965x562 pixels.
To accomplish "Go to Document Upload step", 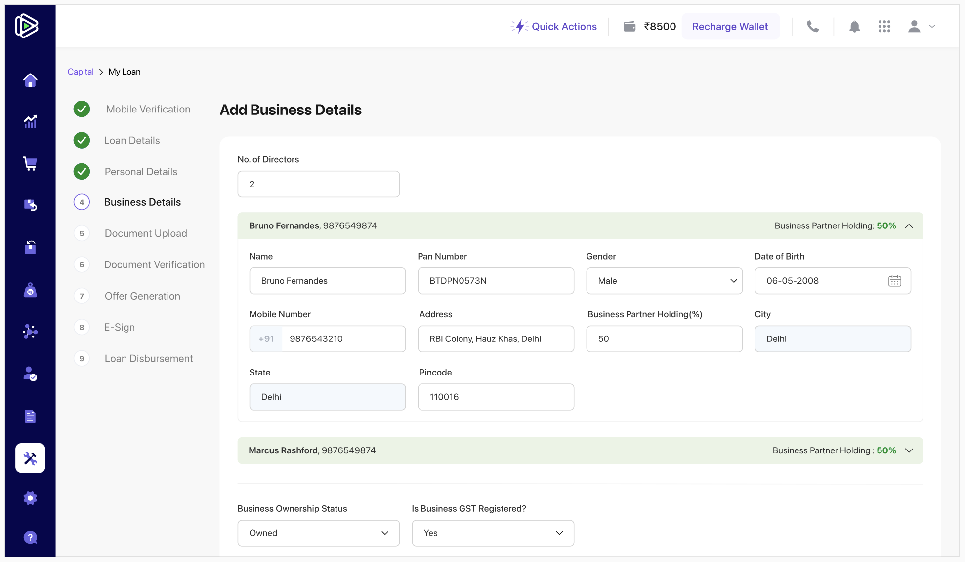I will point(146,233).
